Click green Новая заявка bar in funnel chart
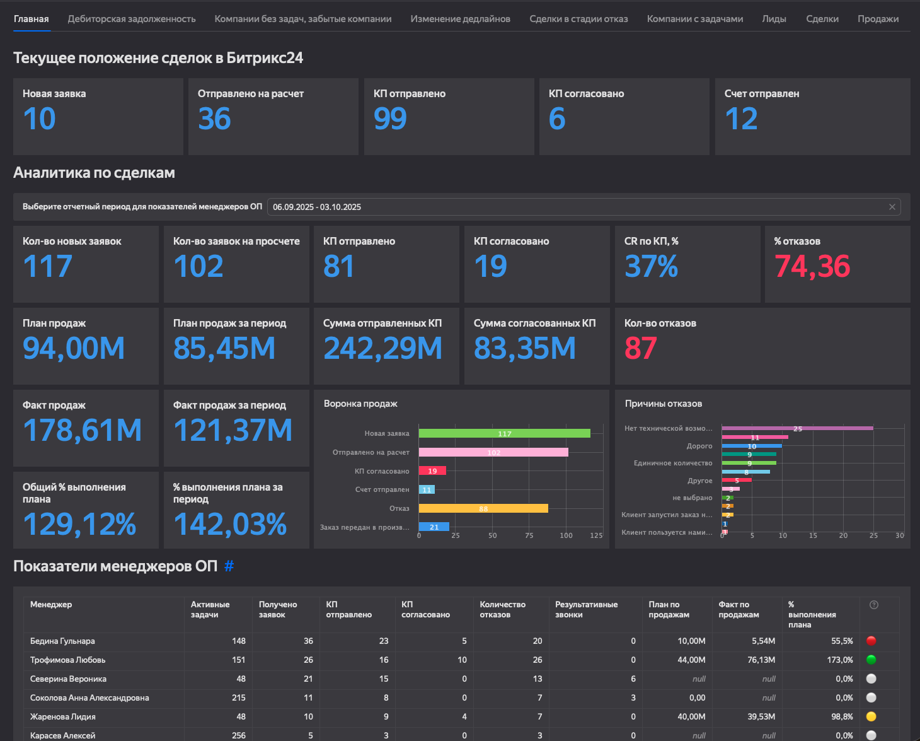 point(504,433)
